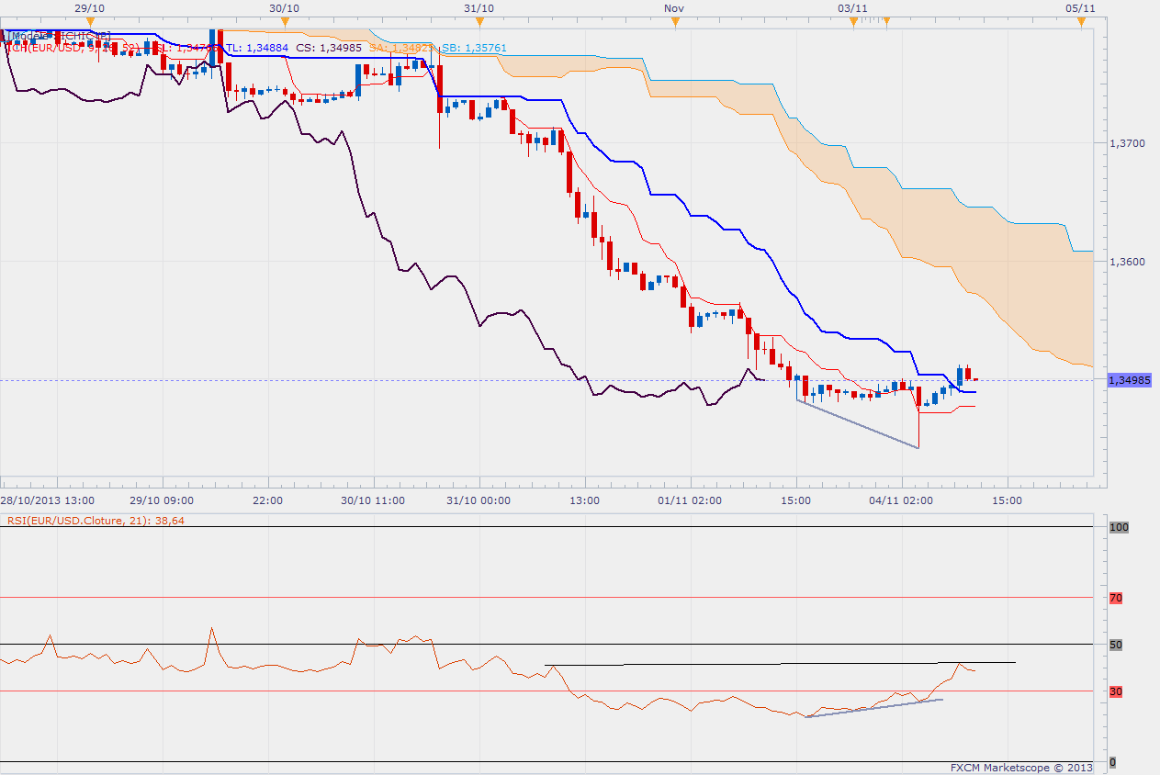Click the 29/10 09:00 time axis label
Viewport: 1160px width, 775px height.
pyautogui.click(x=162, y=500)
